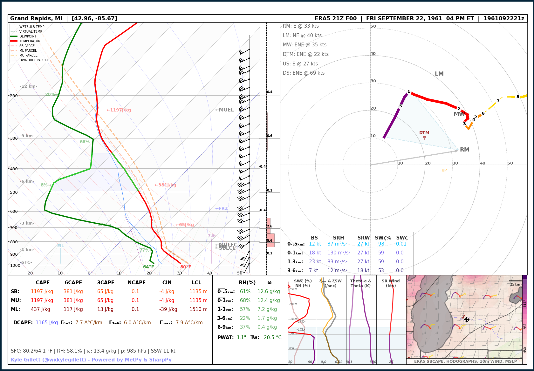The image size is (534, 371).
Task: Click the DCAPE value 1165 J/kg
Action: pos(47,323)
